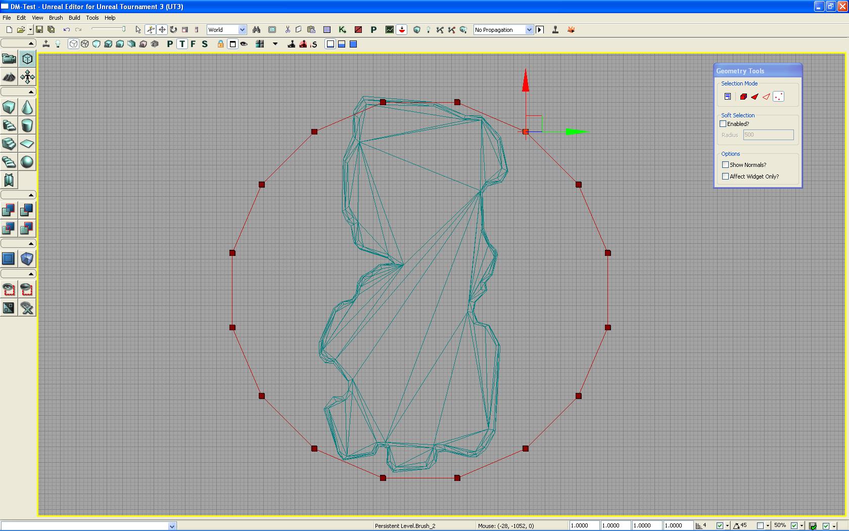Toggle the Show Normals option
This screenshot has height=531, width=849.
(726, 165)
